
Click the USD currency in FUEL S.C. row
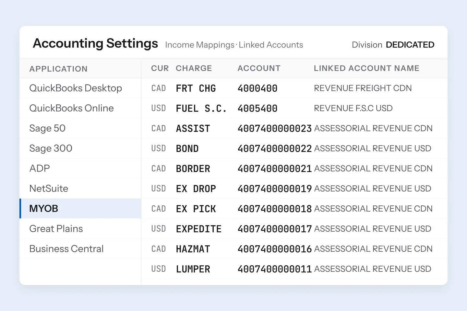point(159,108)
